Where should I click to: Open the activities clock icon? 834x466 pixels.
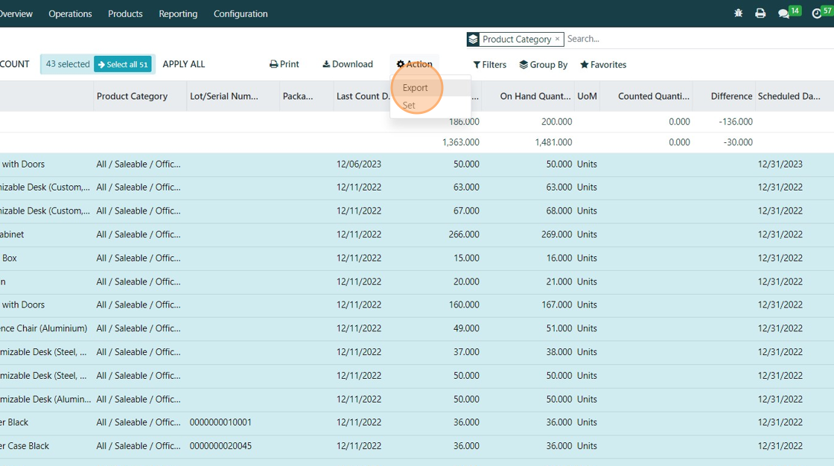pyautogui.click(x=817, y=13)
